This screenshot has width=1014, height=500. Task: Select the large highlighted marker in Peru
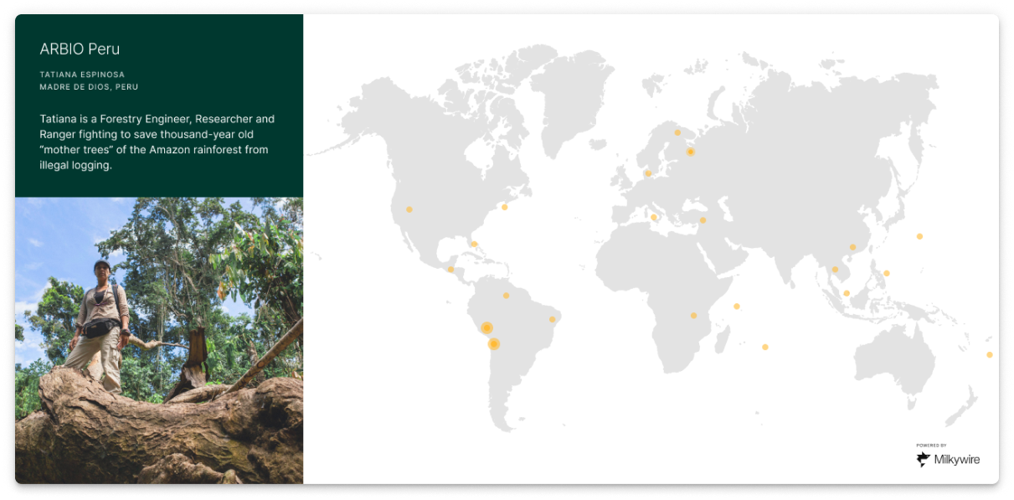486,327
